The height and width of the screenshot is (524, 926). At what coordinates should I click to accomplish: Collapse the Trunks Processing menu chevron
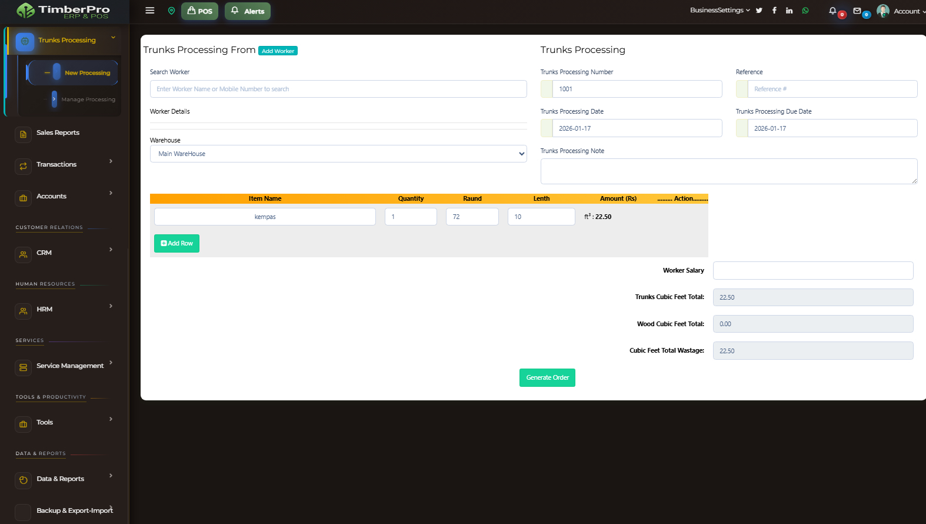(114, 38)
